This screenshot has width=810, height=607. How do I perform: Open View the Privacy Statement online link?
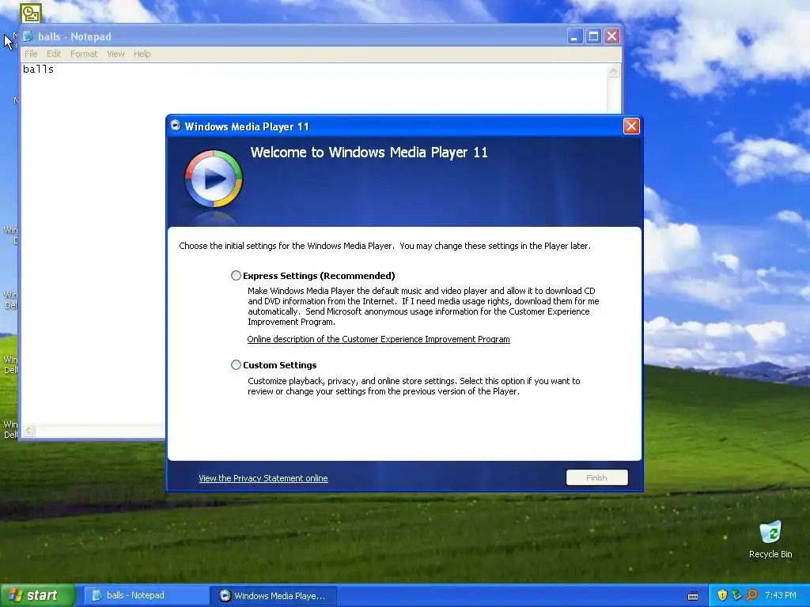click(x=263, y=478)
